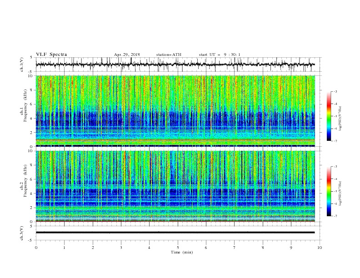
Task: Click the '-7' value on ch.2 colorbar
Action: (335, 216)
